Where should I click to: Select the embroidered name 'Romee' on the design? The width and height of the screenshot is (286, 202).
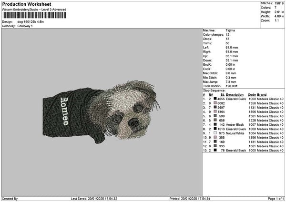point(64,111)
